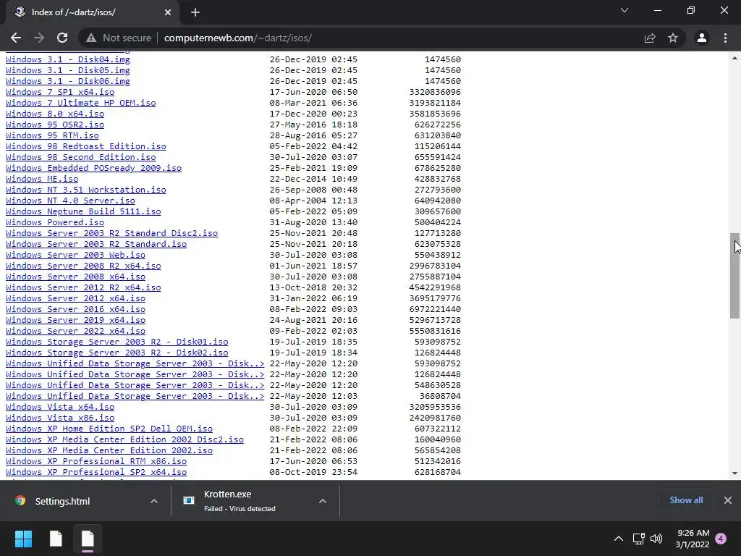This screenshot has height=556, width=741.
Task: Close the downloads bar
Action: pos(728,500)
